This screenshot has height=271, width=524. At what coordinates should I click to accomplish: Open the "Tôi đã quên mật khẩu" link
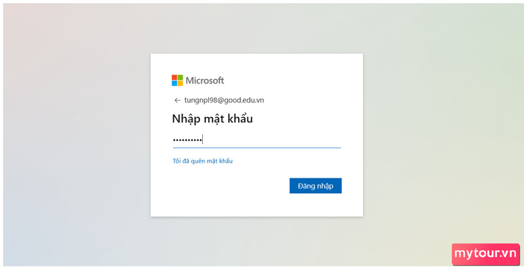(203, 161)
